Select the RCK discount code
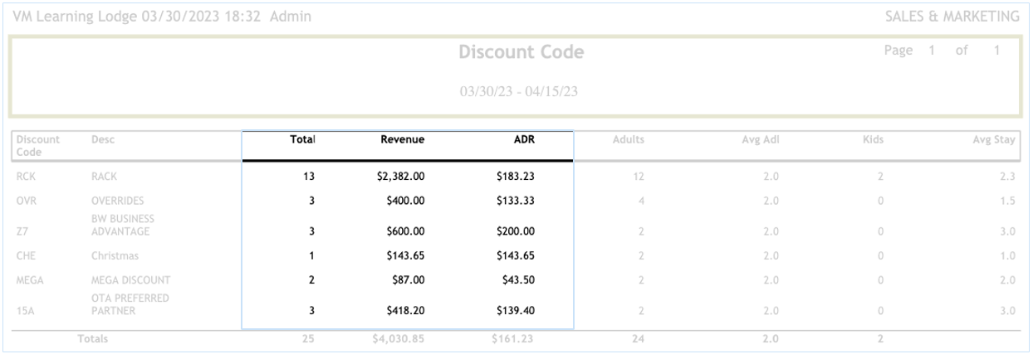The height and width of the screenshot is (354, 1033). [25, 176]
